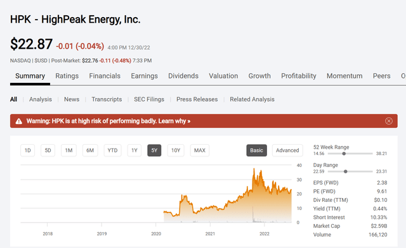Image resolution: width=406 pixels, height=248 pixels.
Task: Click the 2021 label on chart axis
Action: (210, 234)
